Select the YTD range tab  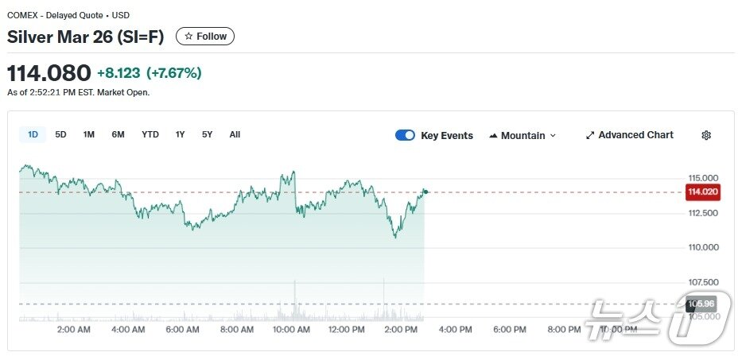pos(150,134)
